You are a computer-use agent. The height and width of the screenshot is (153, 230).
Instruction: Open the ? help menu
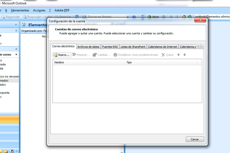click(50, 10)
